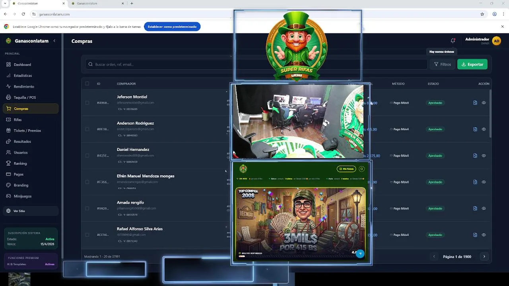509x286 pixels.
Task: Open receipt document for Efrén Manuel Mendoza
Action: click(475, 182)
